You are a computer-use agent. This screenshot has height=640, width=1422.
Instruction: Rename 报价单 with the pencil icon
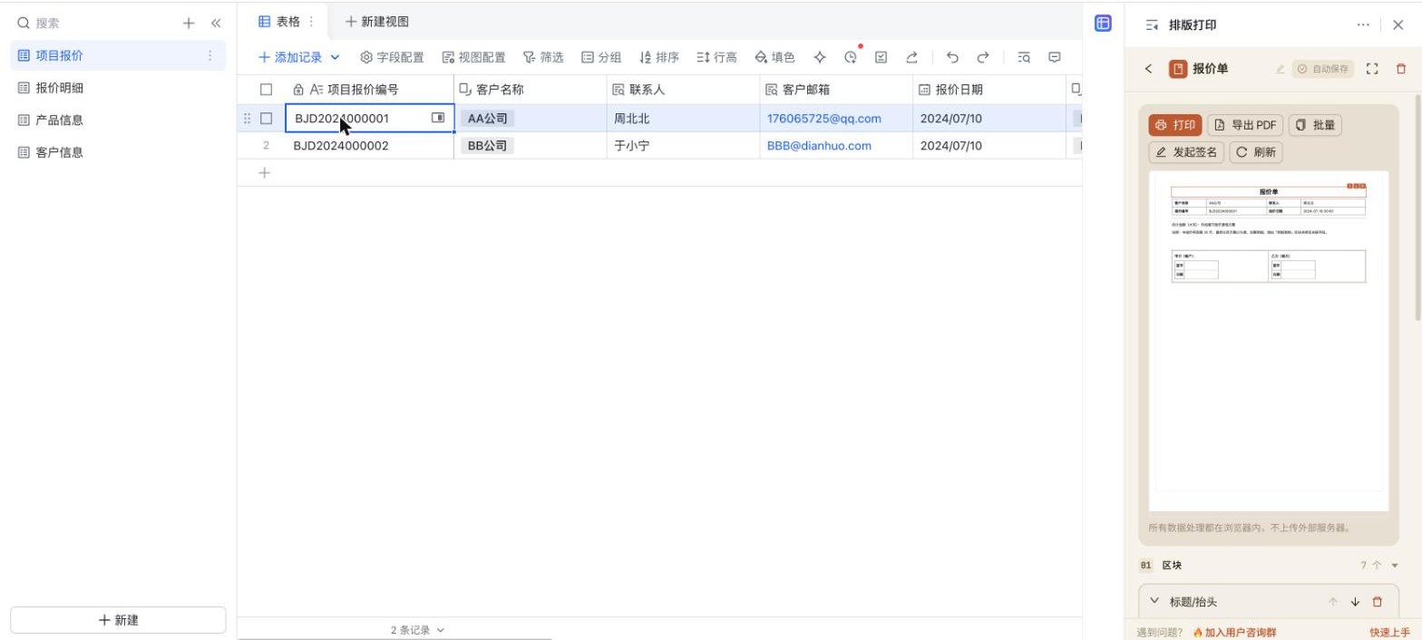1281,69
